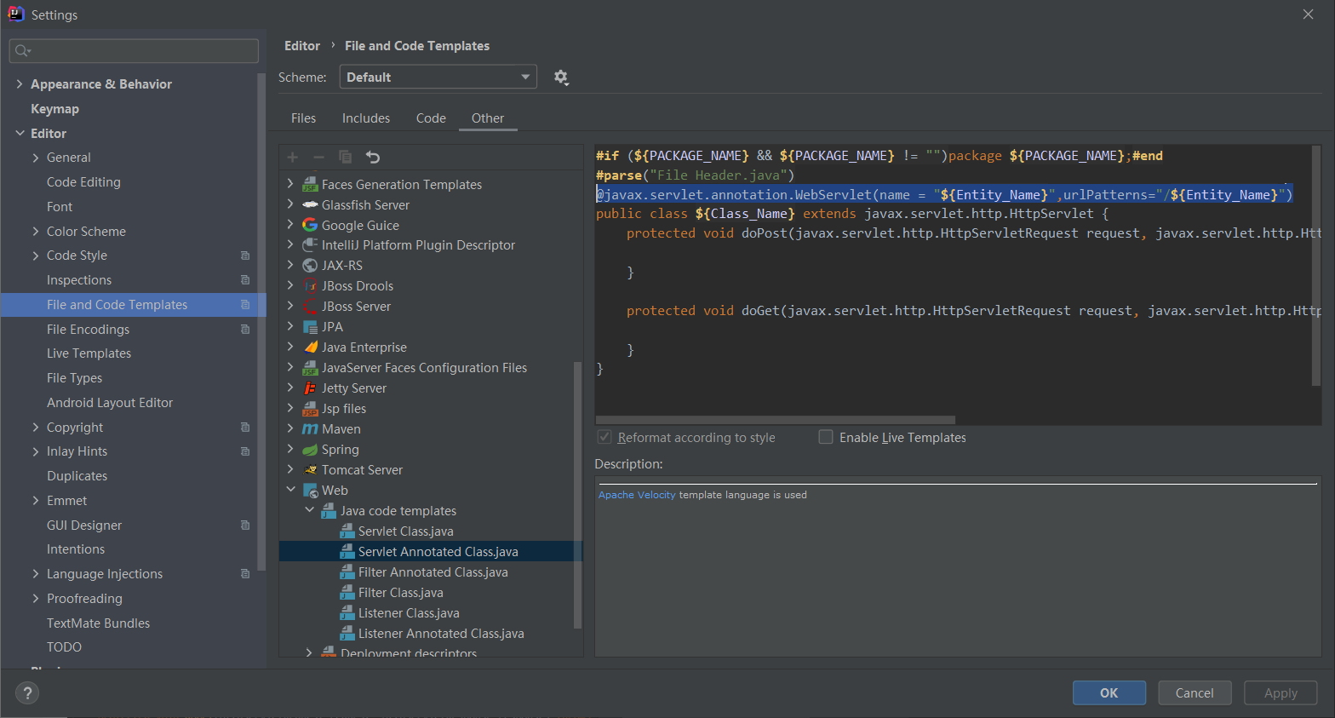The width and height of the screenshot is (1335, 718).
Task: Select the Other tab
Action: (488, 118)
